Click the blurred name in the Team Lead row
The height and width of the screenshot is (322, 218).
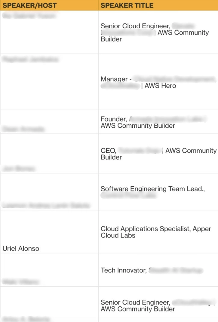point(46,206)
